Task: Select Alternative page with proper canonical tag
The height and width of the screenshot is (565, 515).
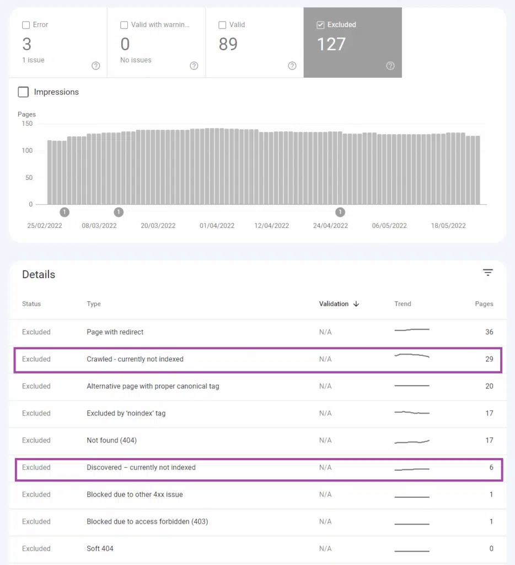Action: 153,386
